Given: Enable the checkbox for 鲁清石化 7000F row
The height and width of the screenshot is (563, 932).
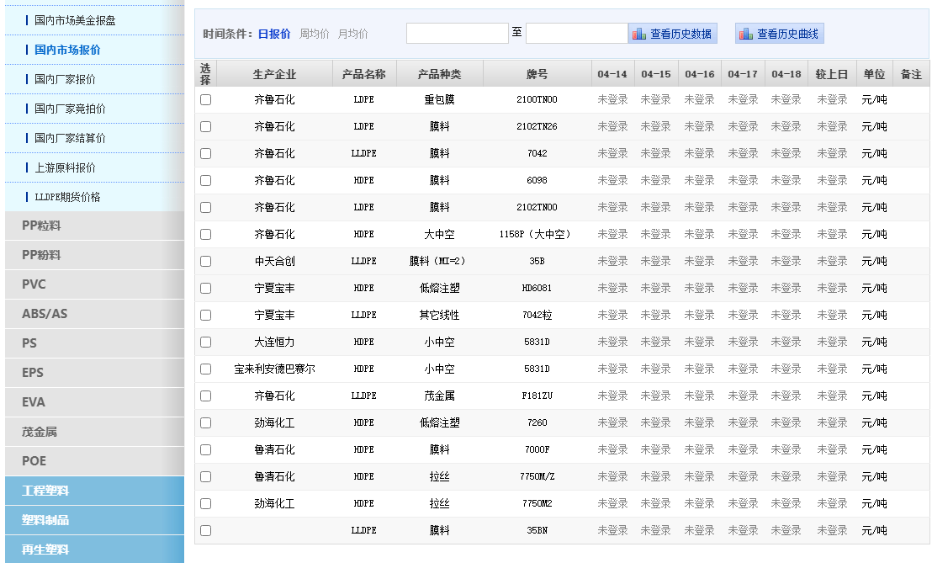Looking at the screenshot, I should click(206, 450).
